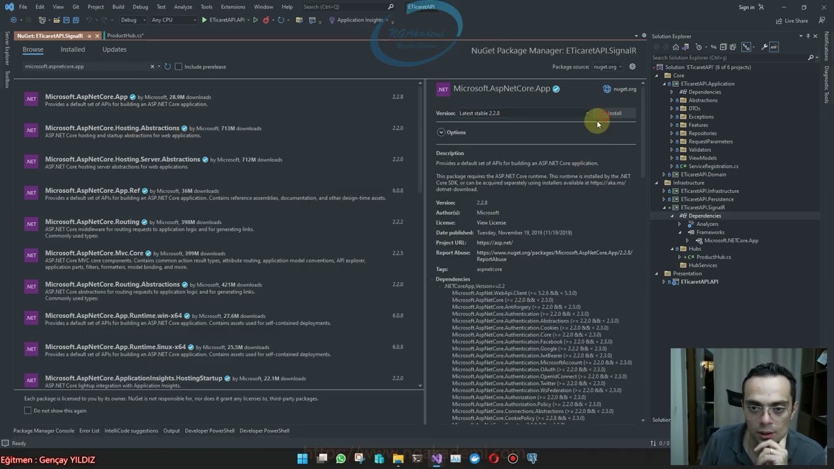The width and height of the screenshot is (834, 469).
Task: Click the Open File folder icon in toolbar
Action: [57, 20]
